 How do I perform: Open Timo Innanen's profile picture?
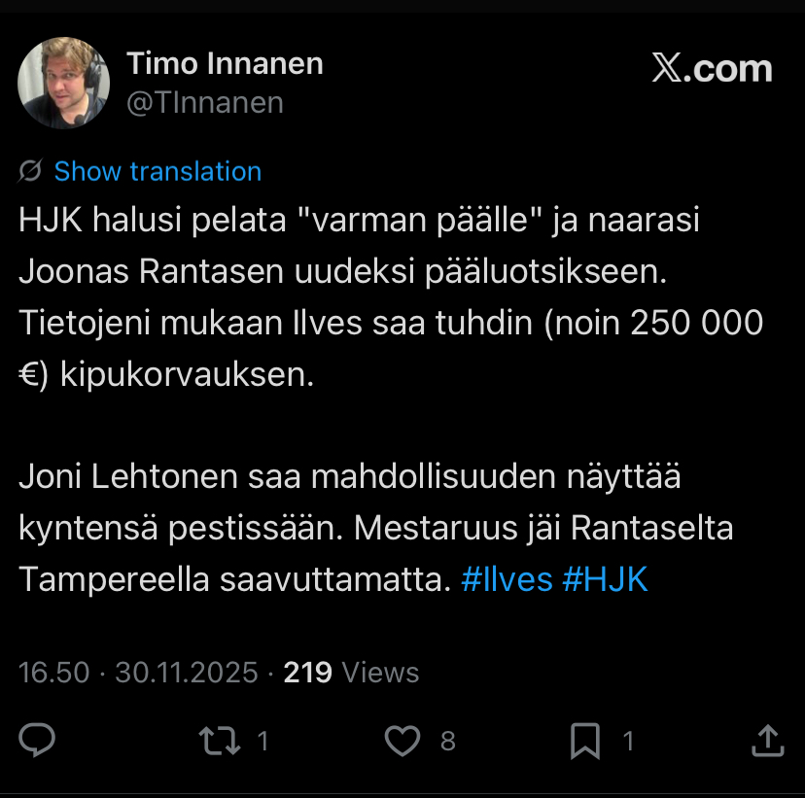(64, 84)
